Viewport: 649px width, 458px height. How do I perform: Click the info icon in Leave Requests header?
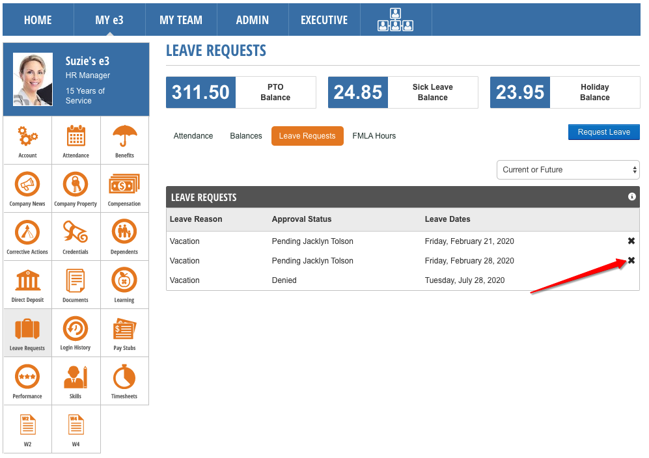[x=631, y=197]
